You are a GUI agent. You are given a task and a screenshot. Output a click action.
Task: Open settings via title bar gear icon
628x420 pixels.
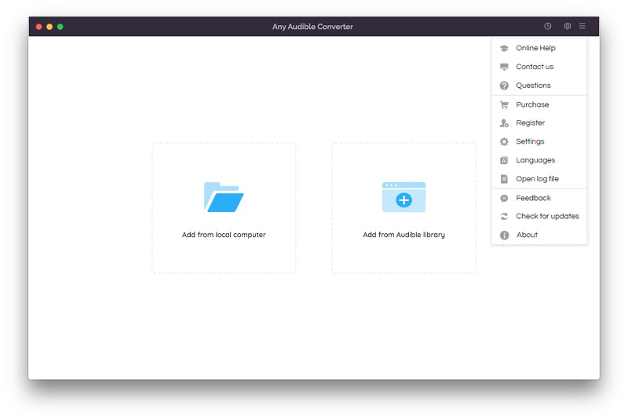(567, 26)
